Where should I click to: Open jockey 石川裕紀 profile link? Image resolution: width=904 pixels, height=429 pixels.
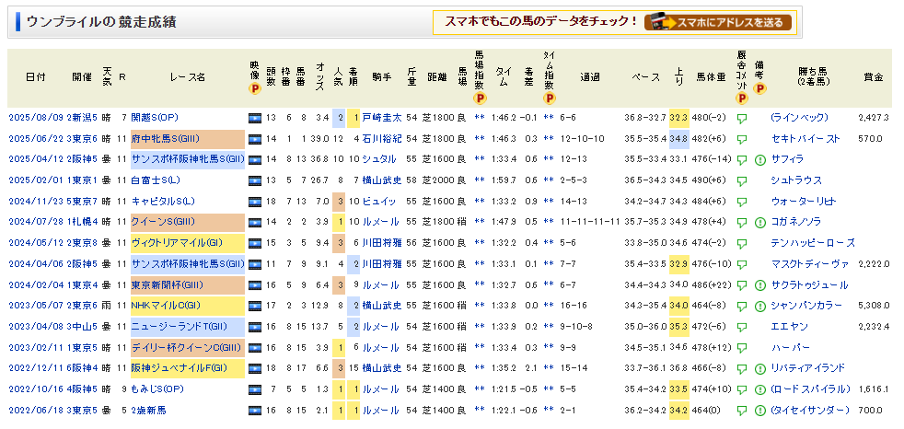pyautogui.click(x=381, y=139)
